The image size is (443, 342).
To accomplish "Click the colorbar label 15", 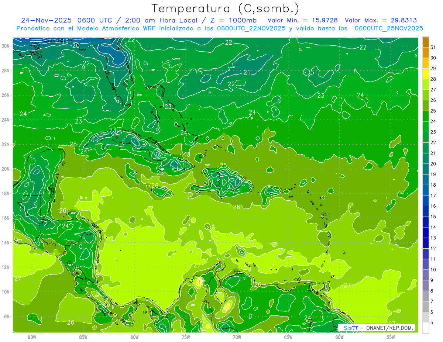I will point(433,217).
